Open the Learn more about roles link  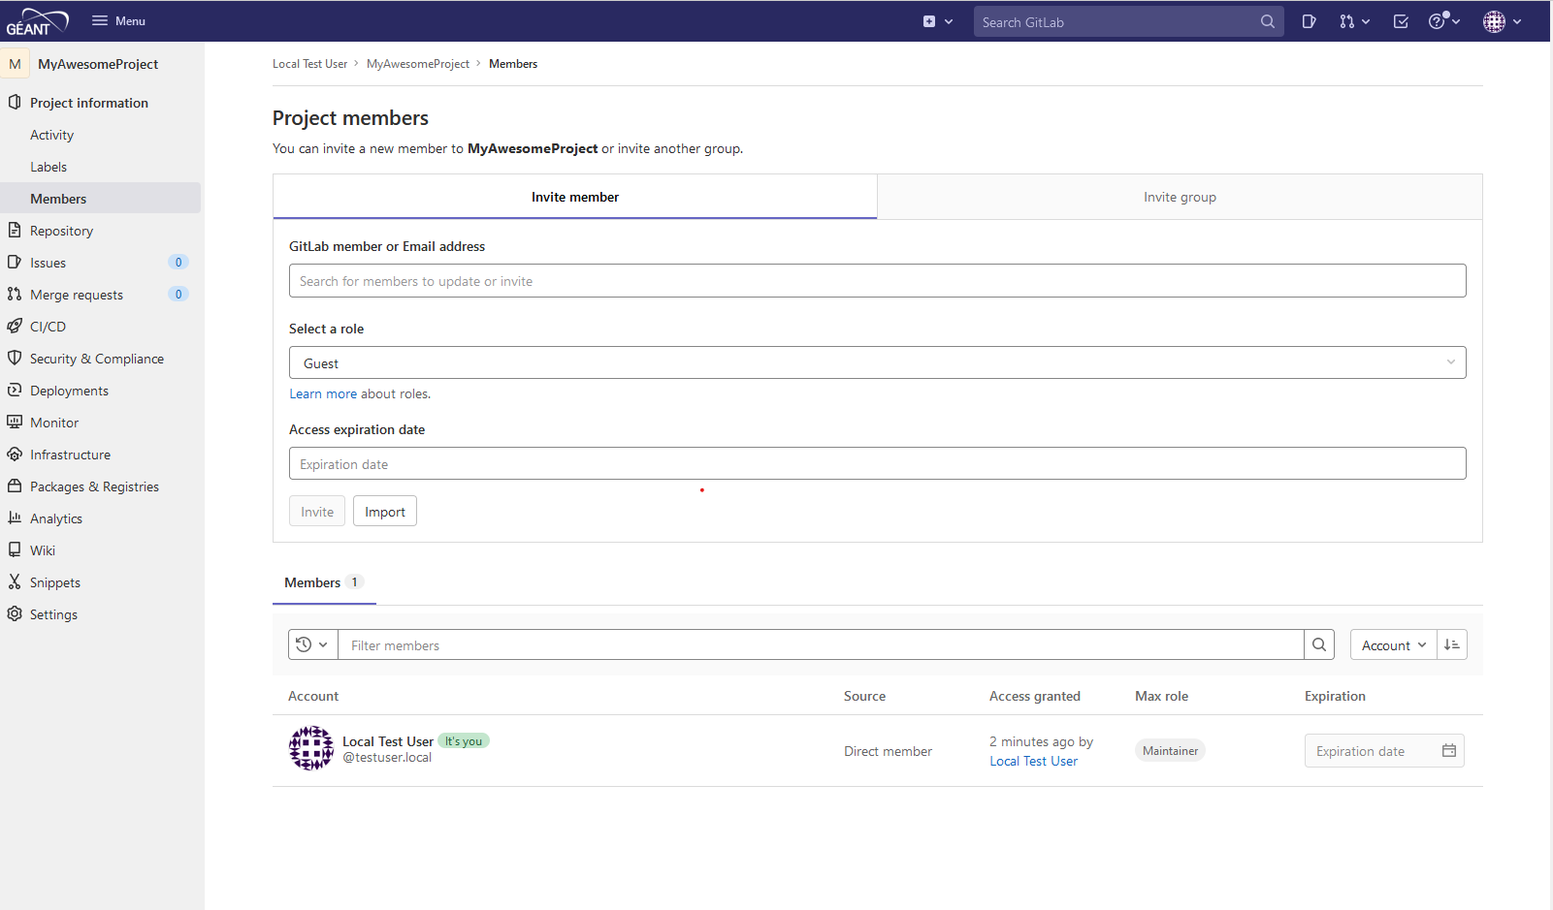323,393
